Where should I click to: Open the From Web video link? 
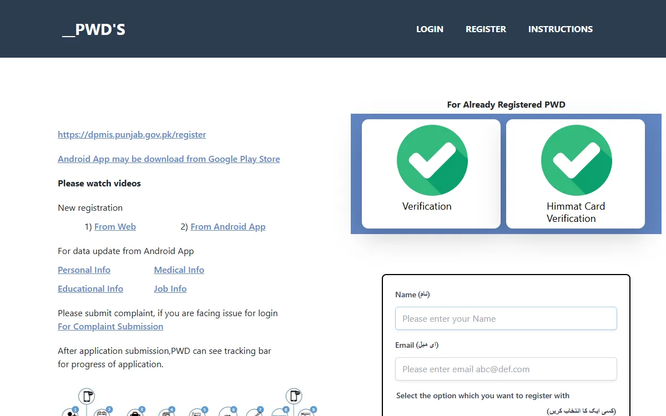(115, 226)
